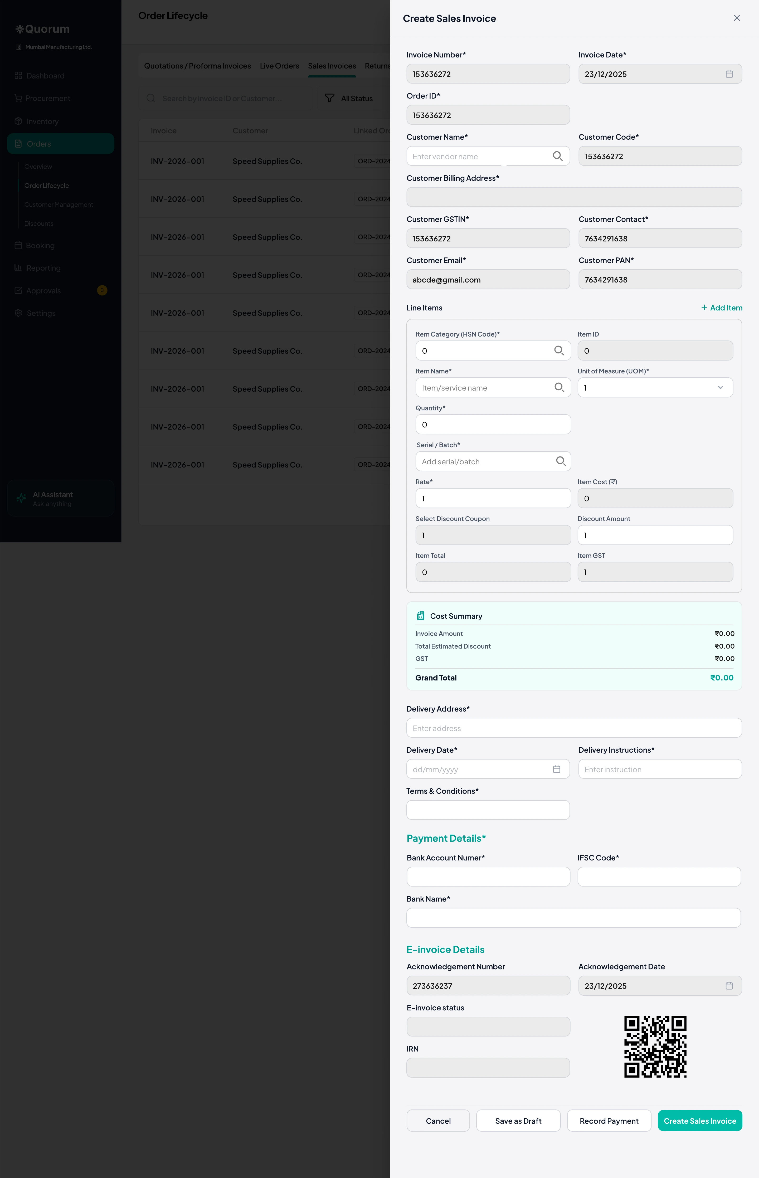
Task: Open Discounts in the sidebar submenu
Action: click(x=39, y=223)
